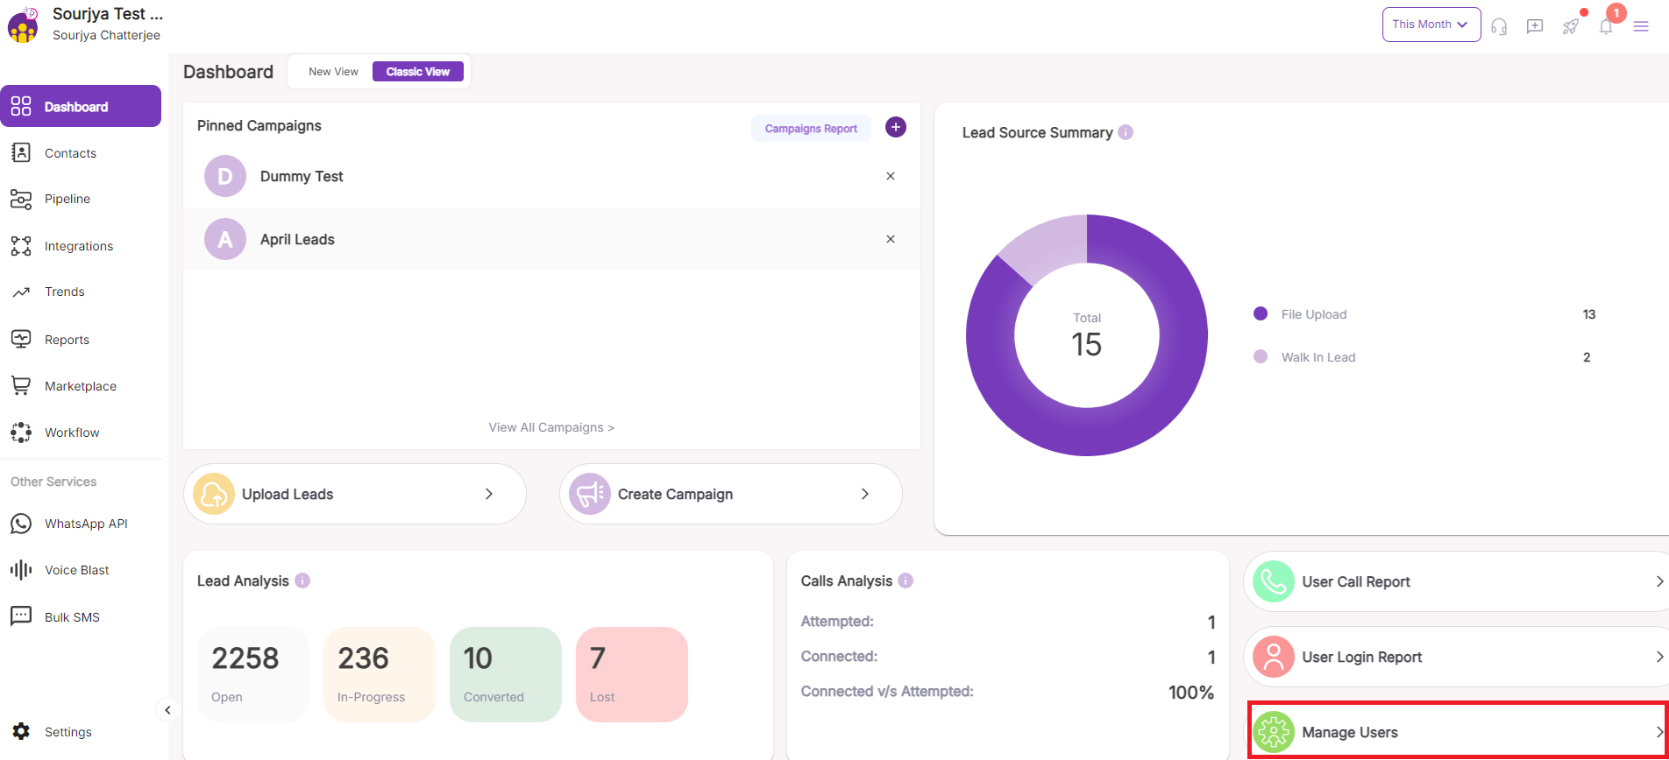Screen dimensions: 1669x760
Task: Switch to New View
Action: tap(333, 72)
